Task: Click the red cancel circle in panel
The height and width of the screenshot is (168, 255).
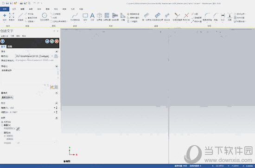Action: pyautogui.click(x=57, y=41)
